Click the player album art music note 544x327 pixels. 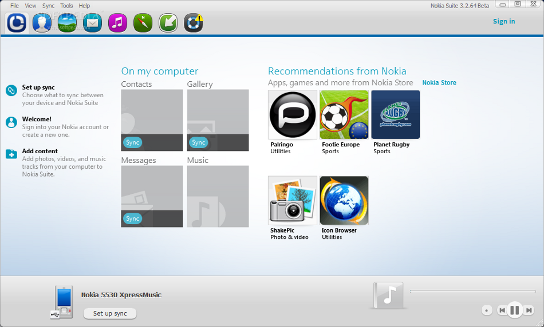(389, 296)
